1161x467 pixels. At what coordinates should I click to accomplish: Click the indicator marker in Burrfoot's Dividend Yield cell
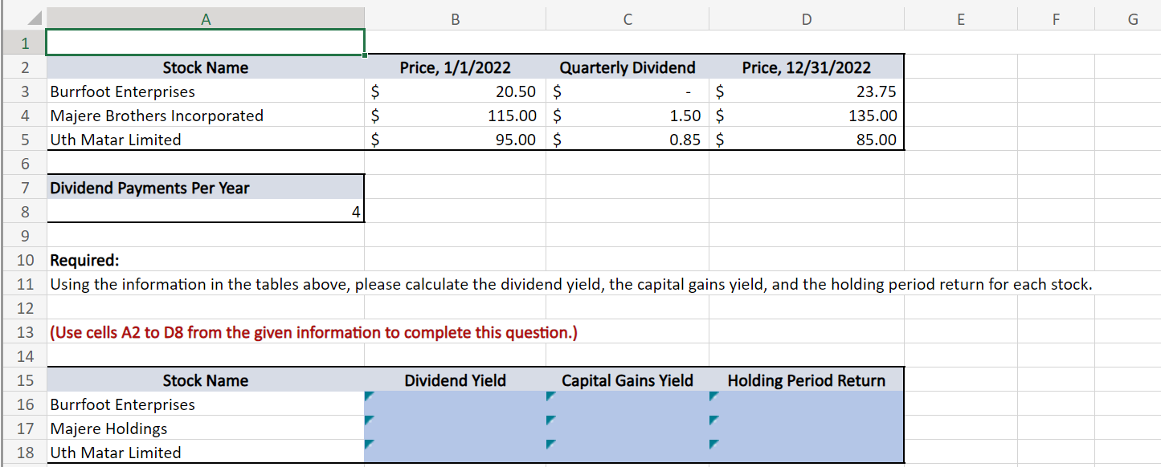click(x=369, y=397)
